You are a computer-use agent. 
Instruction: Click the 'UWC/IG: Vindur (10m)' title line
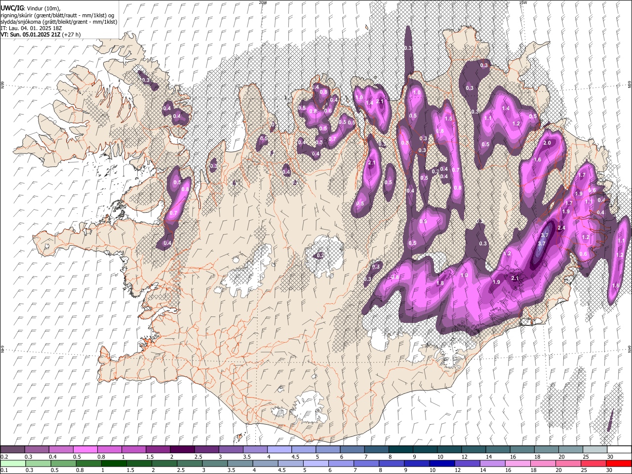coord(31,8)
